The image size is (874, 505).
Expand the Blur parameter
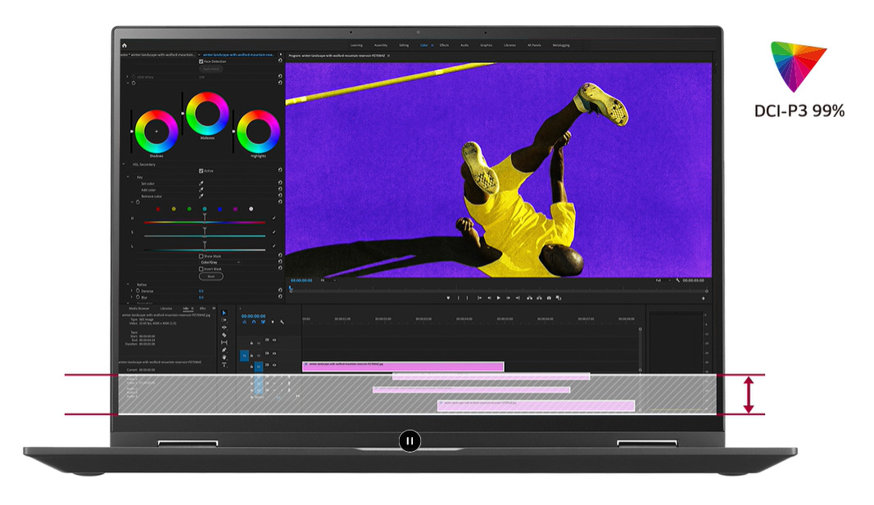point(132,297)
